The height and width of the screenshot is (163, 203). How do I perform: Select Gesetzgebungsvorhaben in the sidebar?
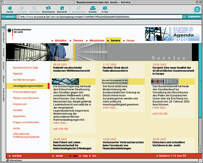28,86
